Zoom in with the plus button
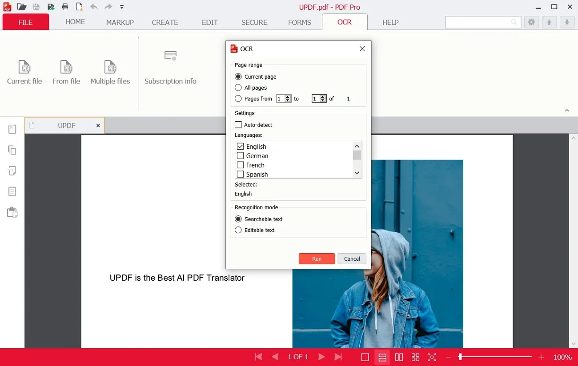 (x=541, y=357)
